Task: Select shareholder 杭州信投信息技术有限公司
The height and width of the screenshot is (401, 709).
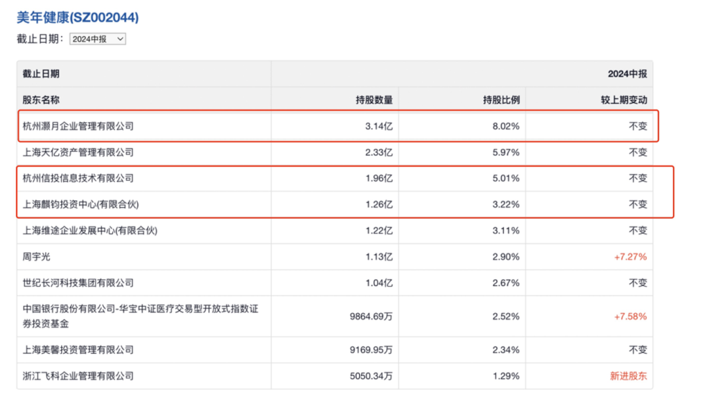Action: pos(78,179)
